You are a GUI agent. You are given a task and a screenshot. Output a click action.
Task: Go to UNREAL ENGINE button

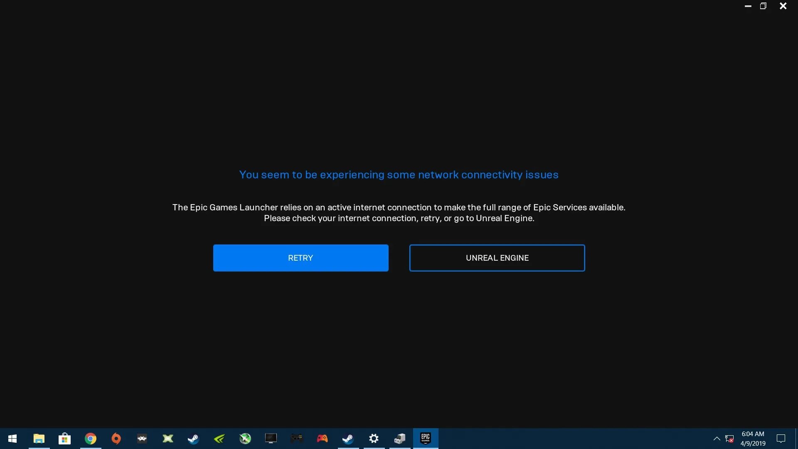point(497,258)
